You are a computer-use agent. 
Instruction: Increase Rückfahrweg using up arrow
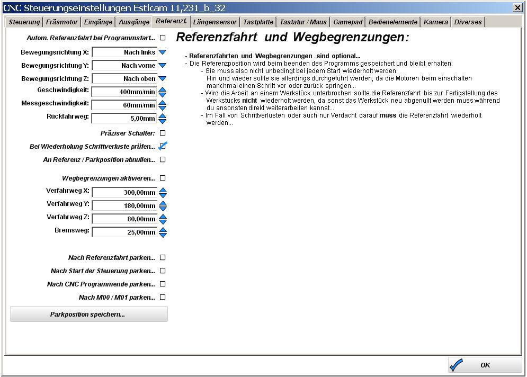point(163,115)
